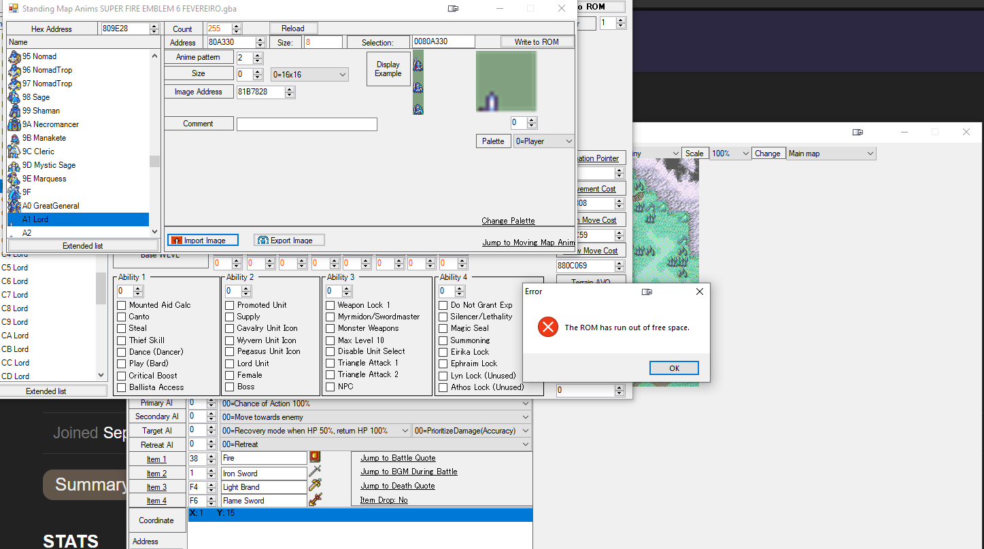Image resolution: width=984 pixels, height=549 pixels.
Task: Toggle the Promoted Unit checkbox
Action: click(230, 305)
